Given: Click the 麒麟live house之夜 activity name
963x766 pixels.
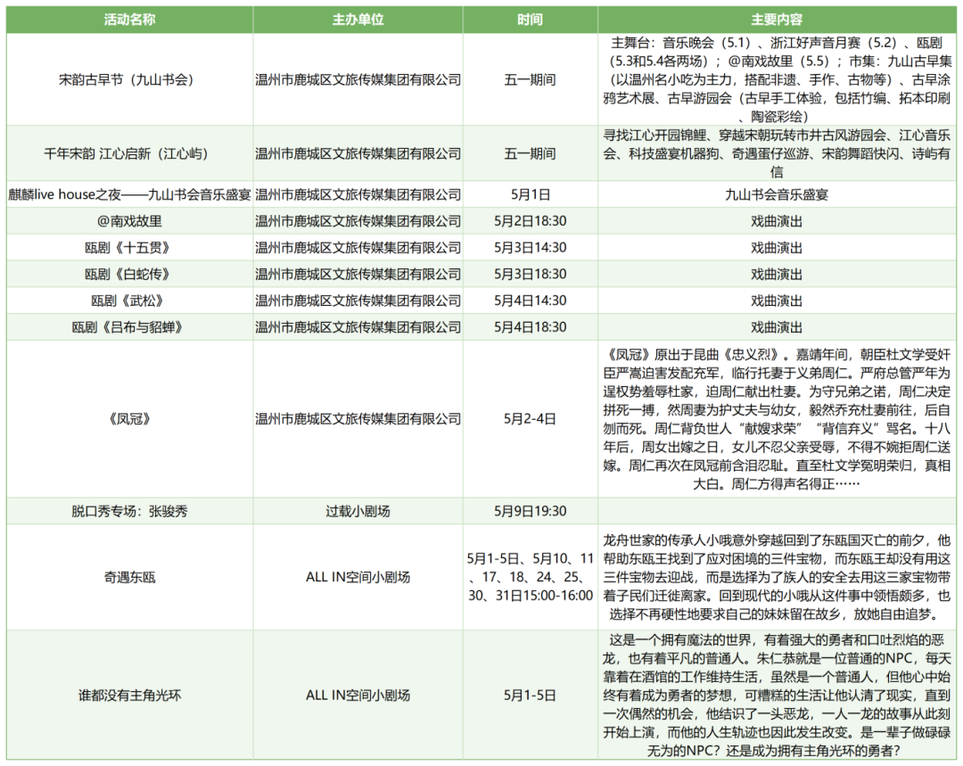Looking at the screenshot, I should coord(129,194).
